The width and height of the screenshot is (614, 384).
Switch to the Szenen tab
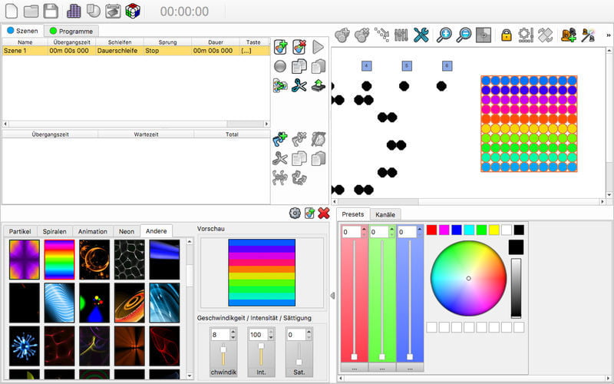22,31
